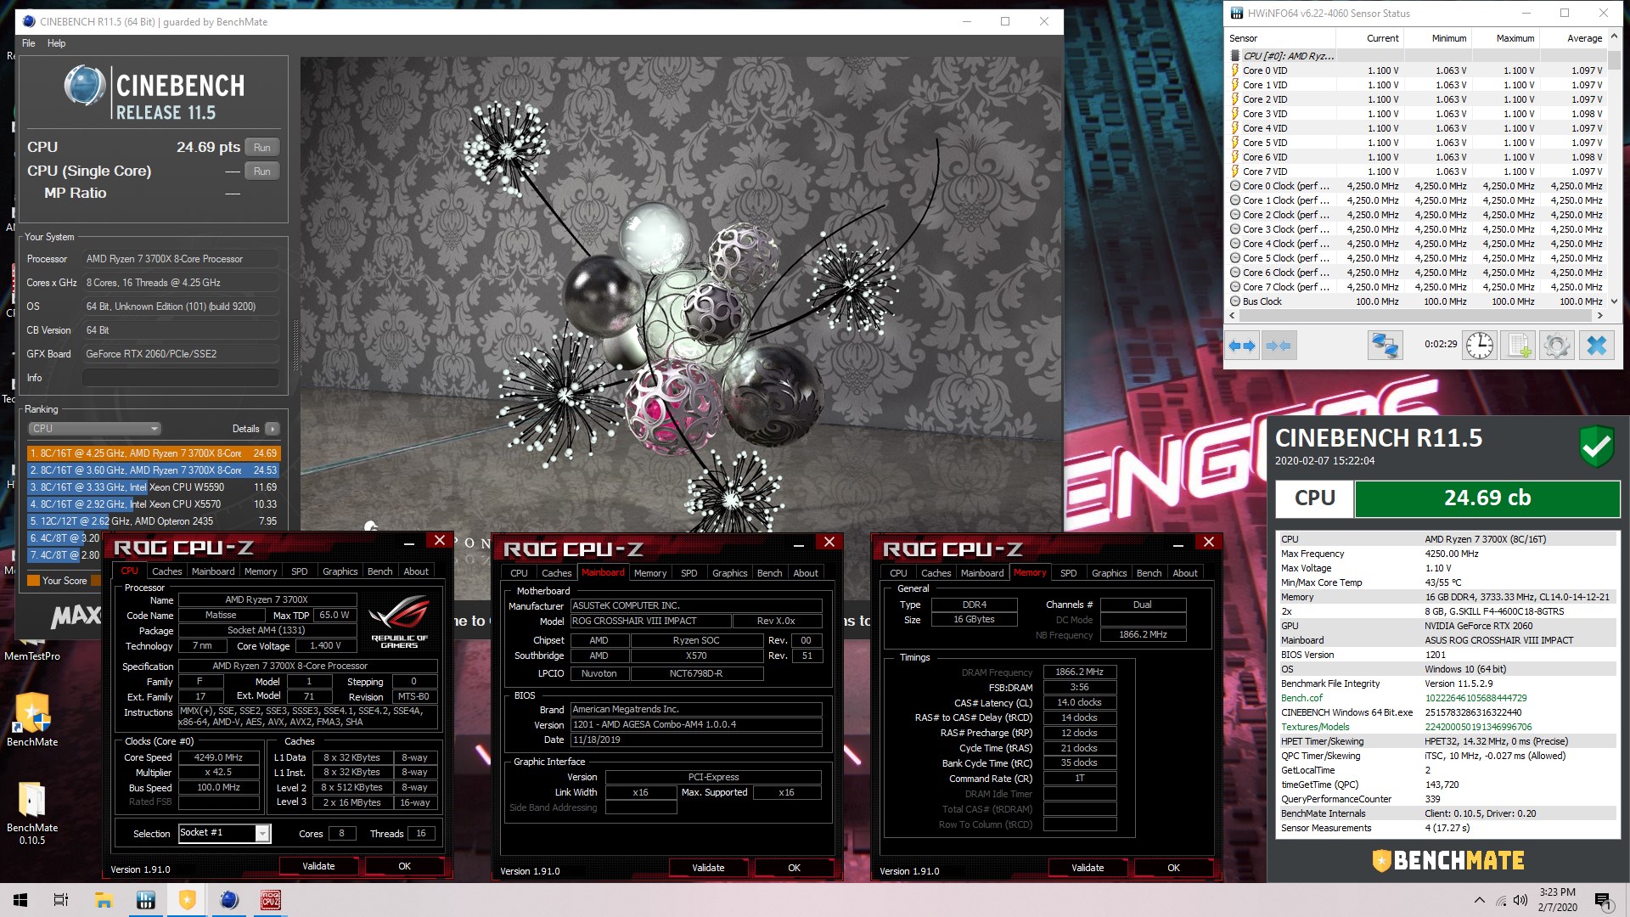Switch to Bench tab in left CPU-Z
This screenshot has height=917, width=1630.
coord(379,571)
